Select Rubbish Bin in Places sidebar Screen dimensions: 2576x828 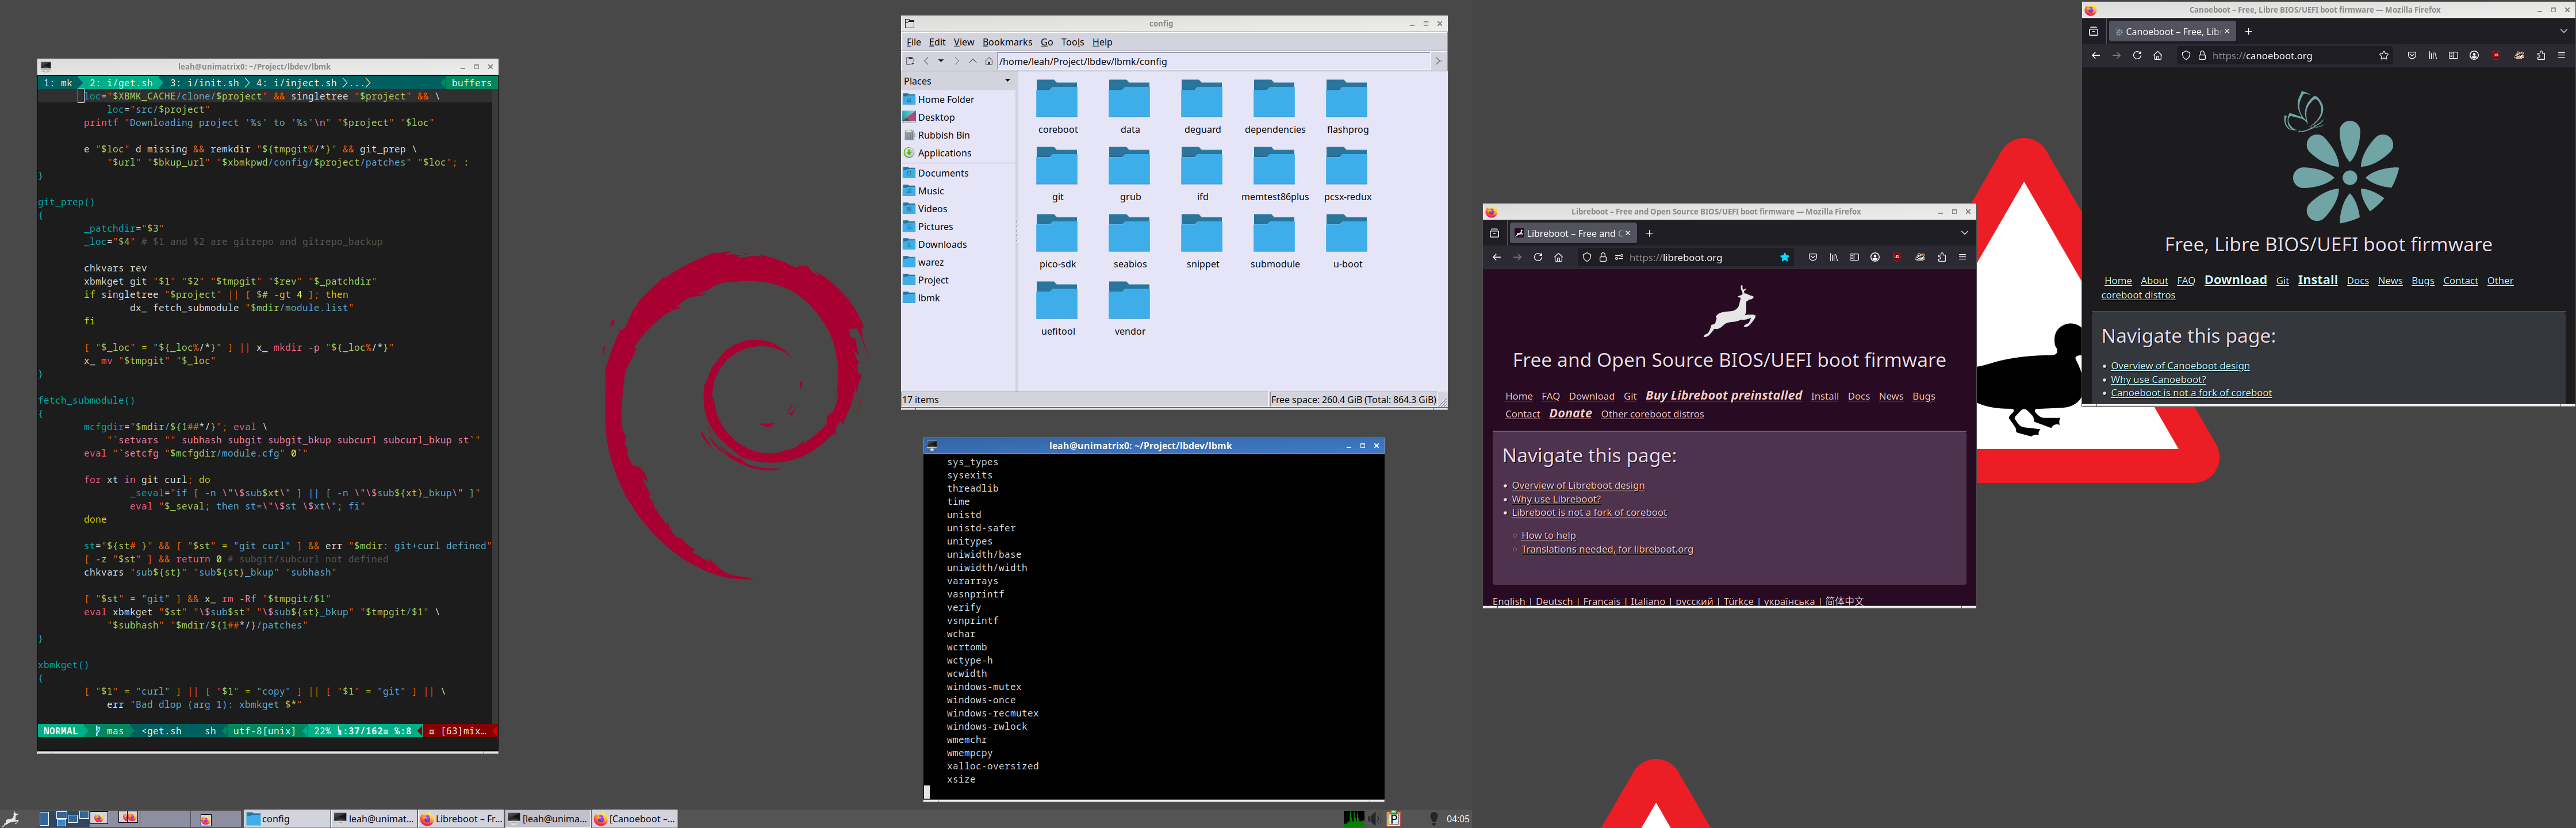pos(943,135)
